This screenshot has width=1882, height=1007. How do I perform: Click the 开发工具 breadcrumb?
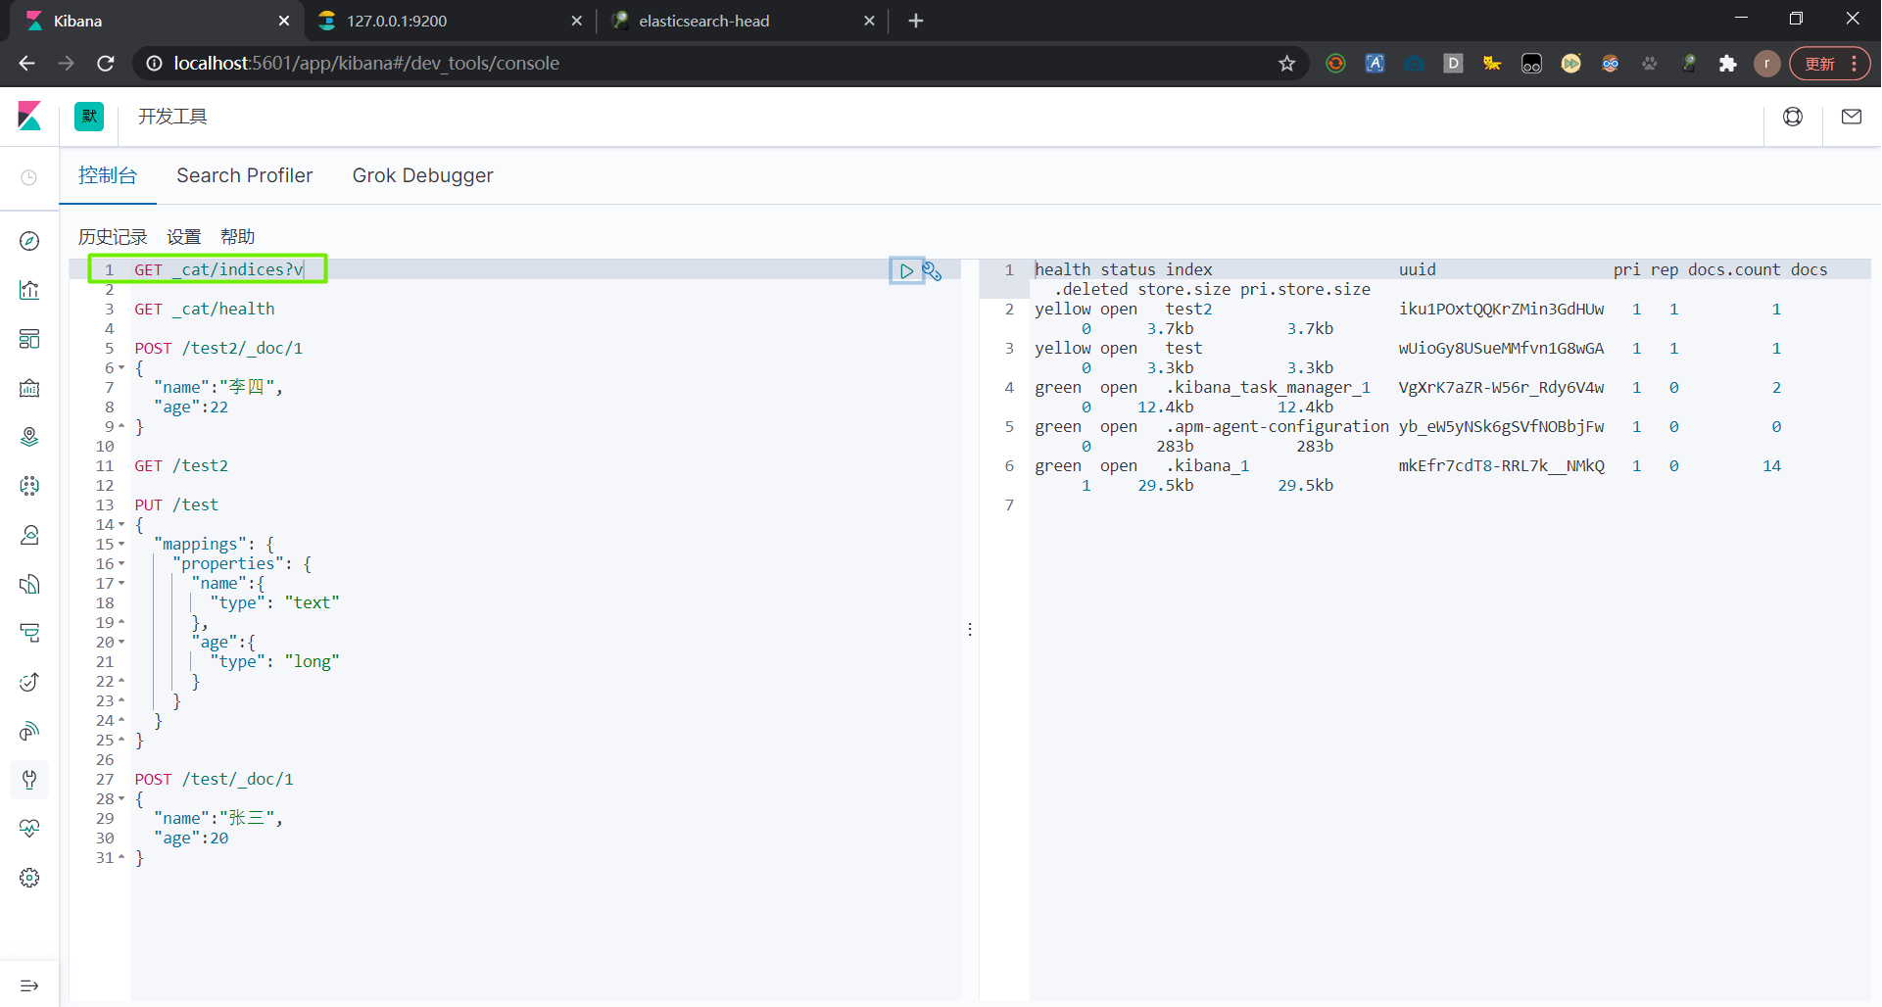(x=172, y=117)
